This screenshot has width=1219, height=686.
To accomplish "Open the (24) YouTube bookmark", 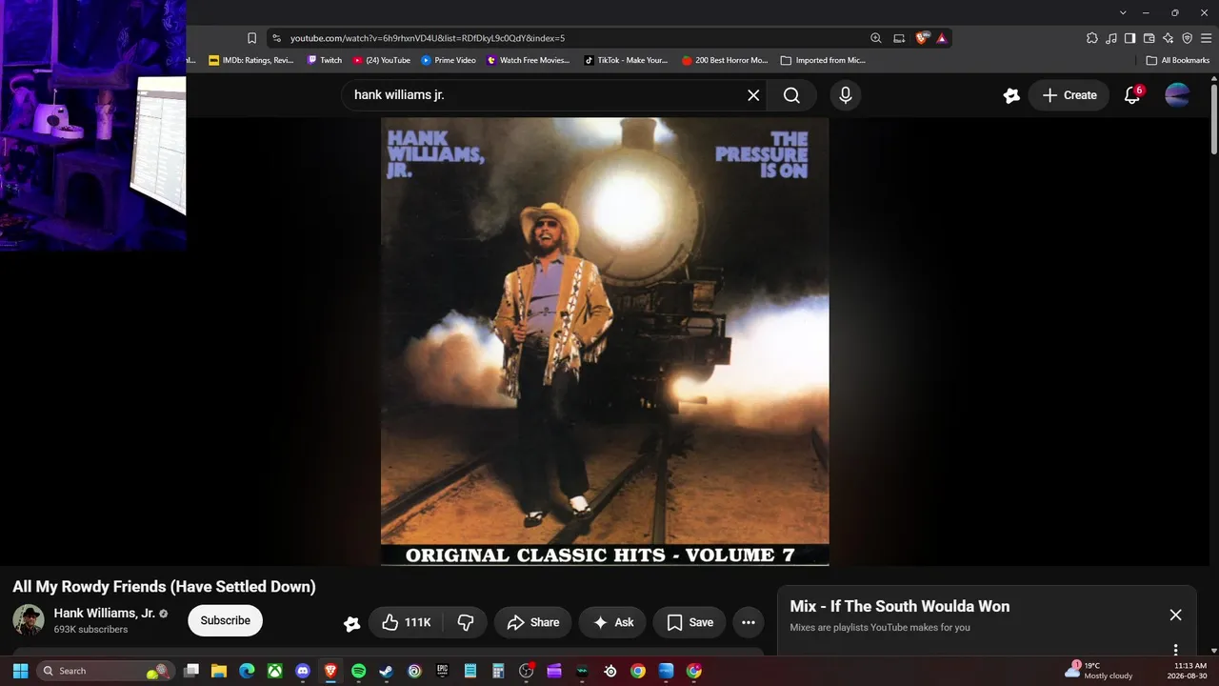I will 382,60.
